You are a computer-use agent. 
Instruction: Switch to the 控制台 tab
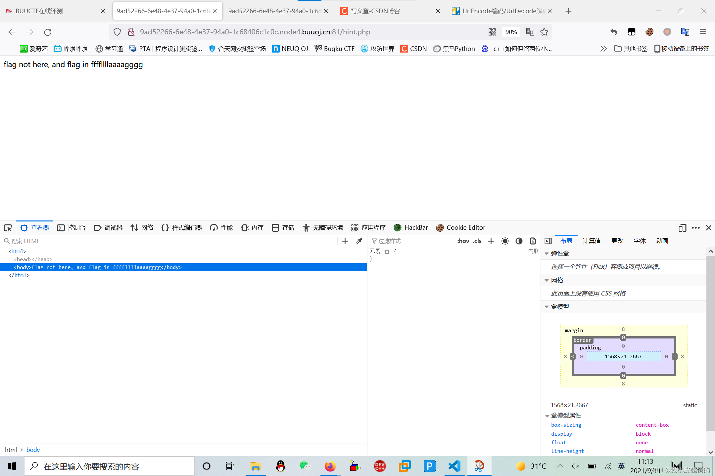71,228
